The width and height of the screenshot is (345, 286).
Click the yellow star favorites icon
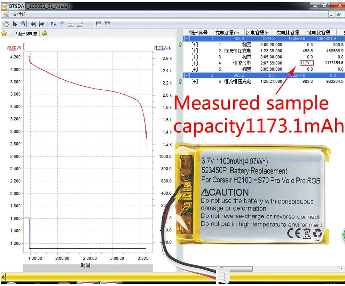coord(5,33)
